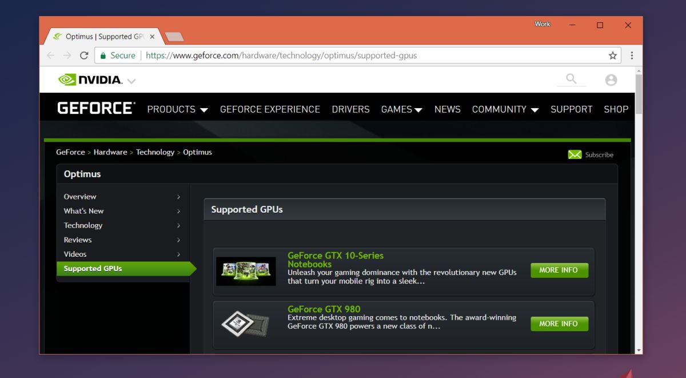This screenshot has height=378, width=686.
Task: Open the site search magnifier icon
Action: [571, 79]
